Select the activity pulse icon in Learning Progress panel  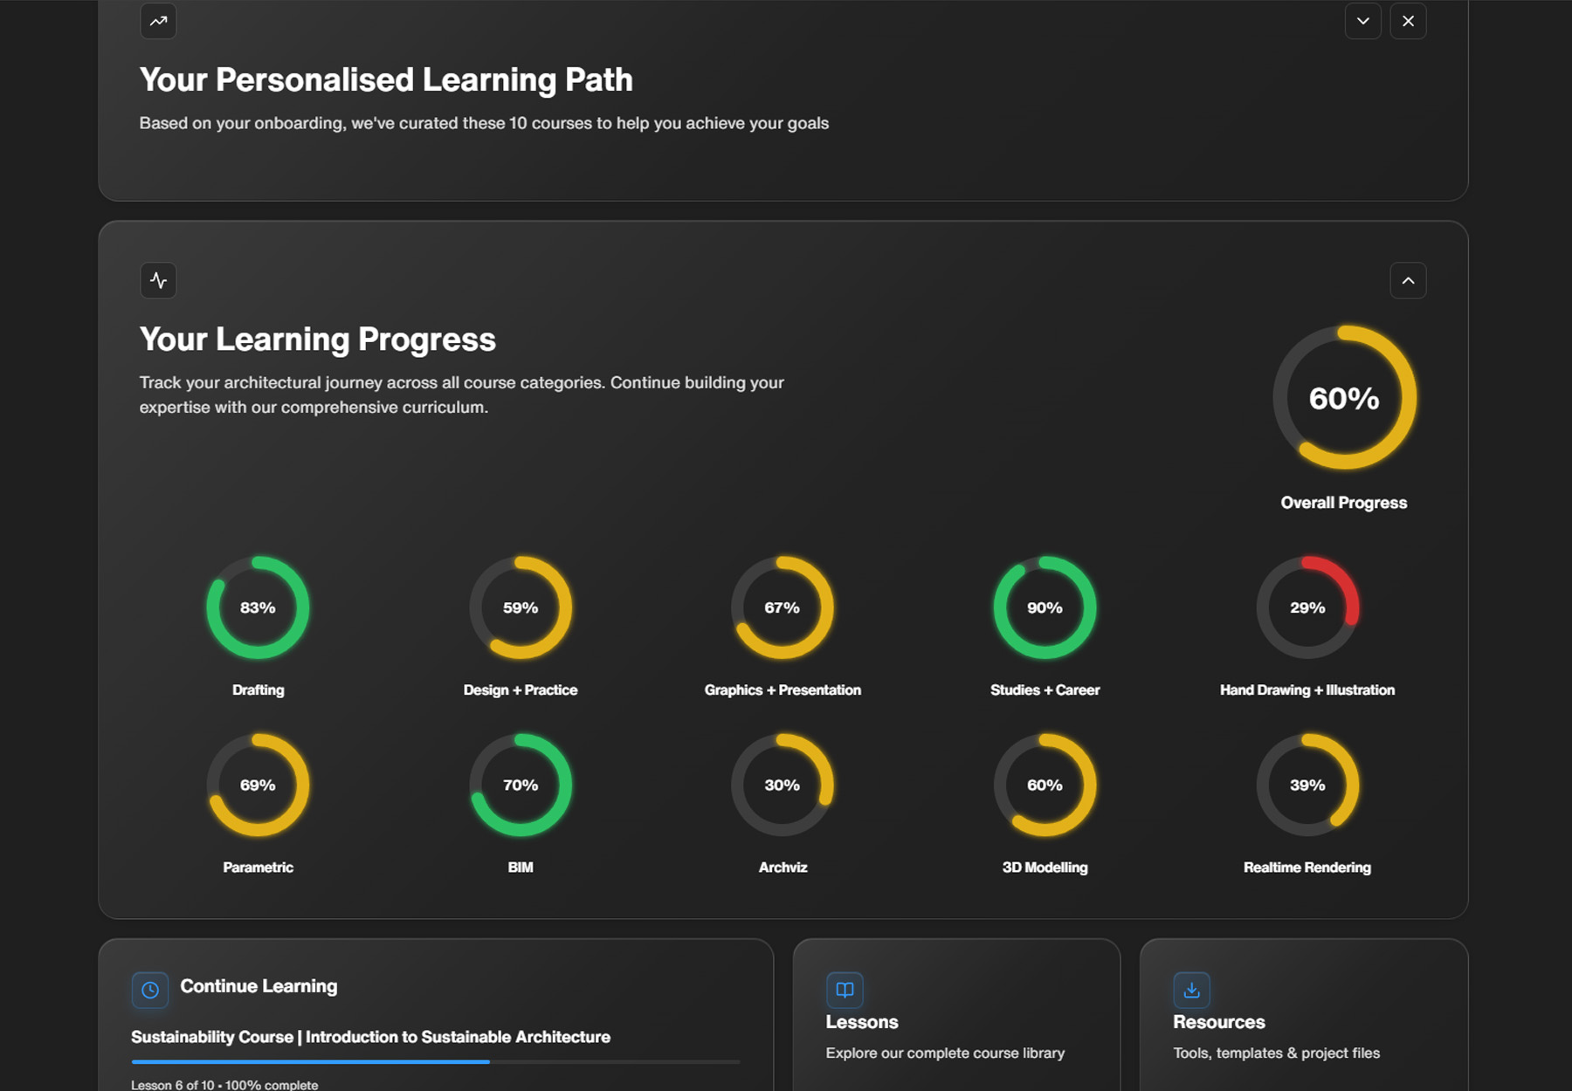158,280
